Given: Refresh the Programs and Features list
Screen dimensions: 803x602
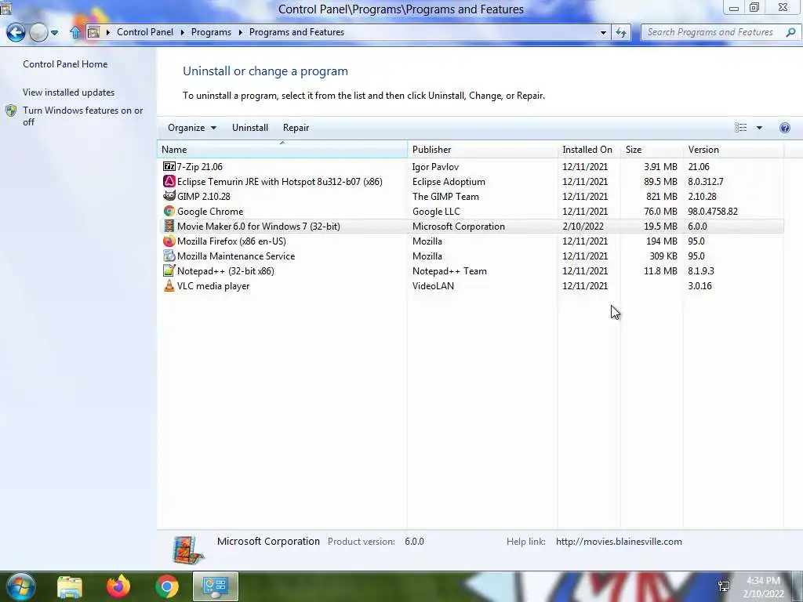Looking at the screenshot, I should [x=621, y=32].
